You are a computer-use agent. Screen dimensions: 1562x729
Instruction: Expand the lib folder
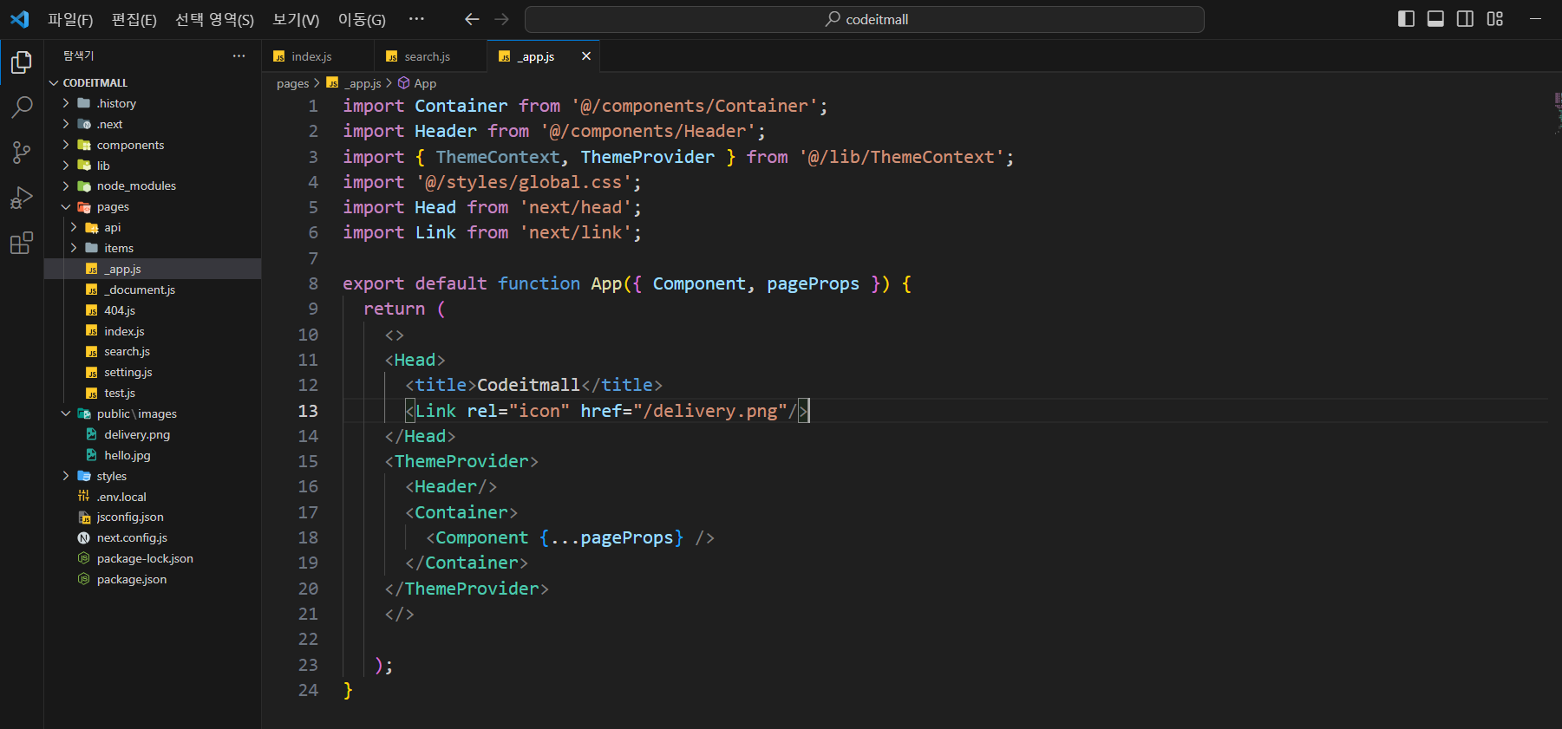153,166
